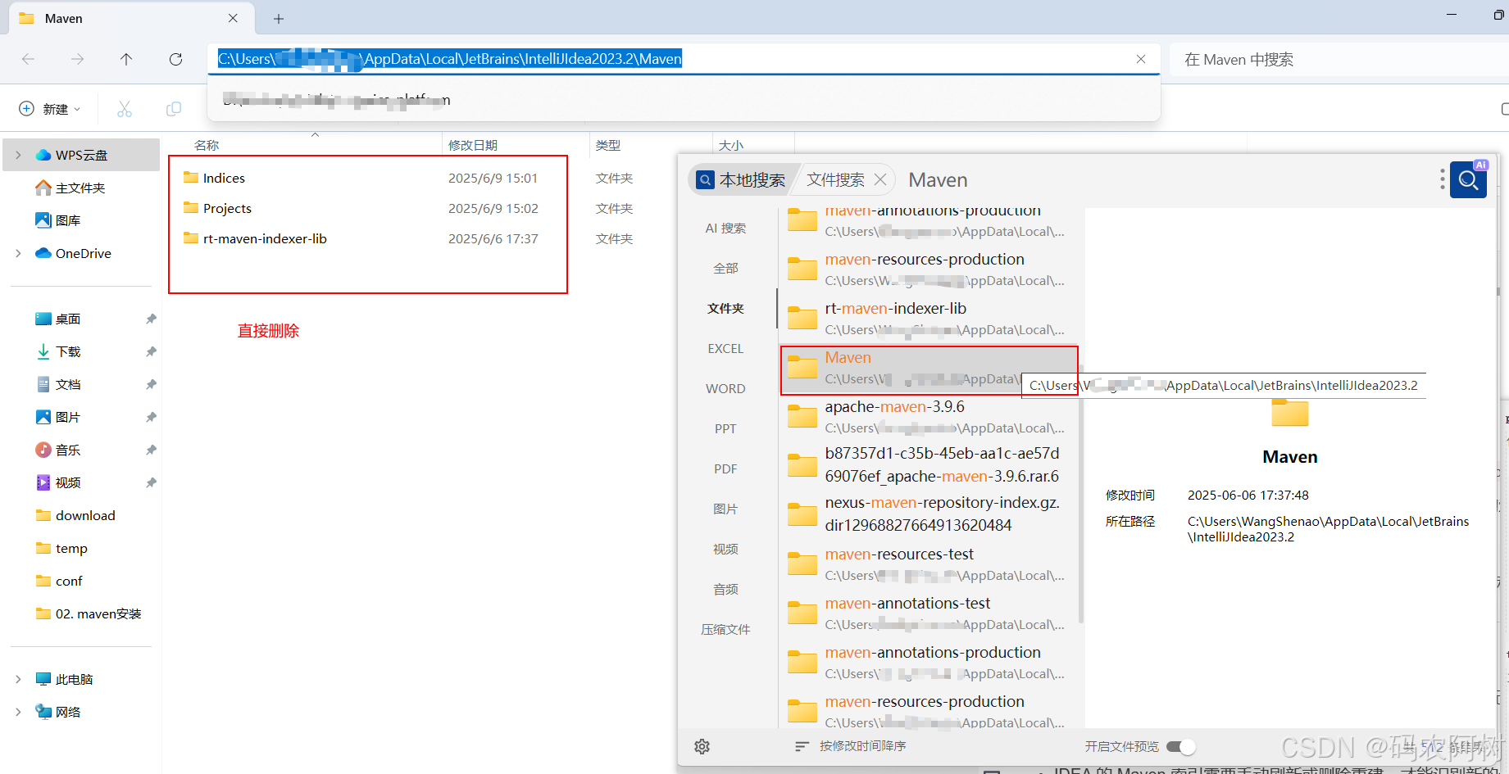This screenshot has height=774, width=1509.
Task: Sort files by 类型 column
Action: pos(608,145)
